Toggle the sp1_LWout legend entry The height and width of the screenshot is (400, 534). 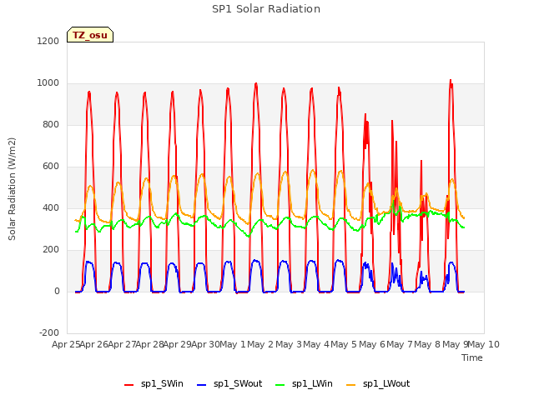pos(378,384)
